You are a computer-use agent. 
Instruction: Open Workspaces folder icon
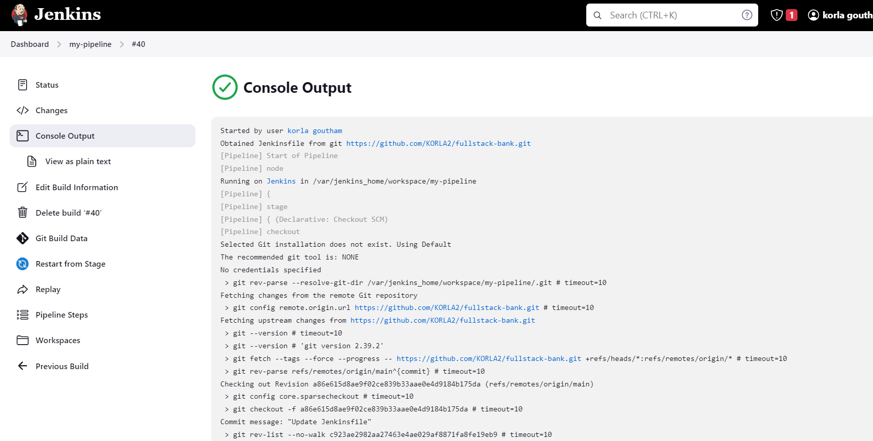(22, 340)
